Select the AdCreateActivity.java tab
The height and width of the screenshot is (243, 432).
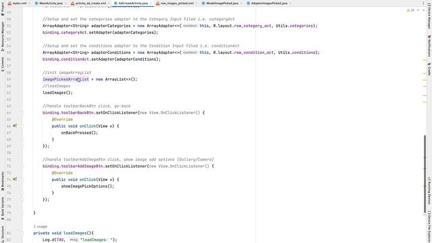pos(133,3)
